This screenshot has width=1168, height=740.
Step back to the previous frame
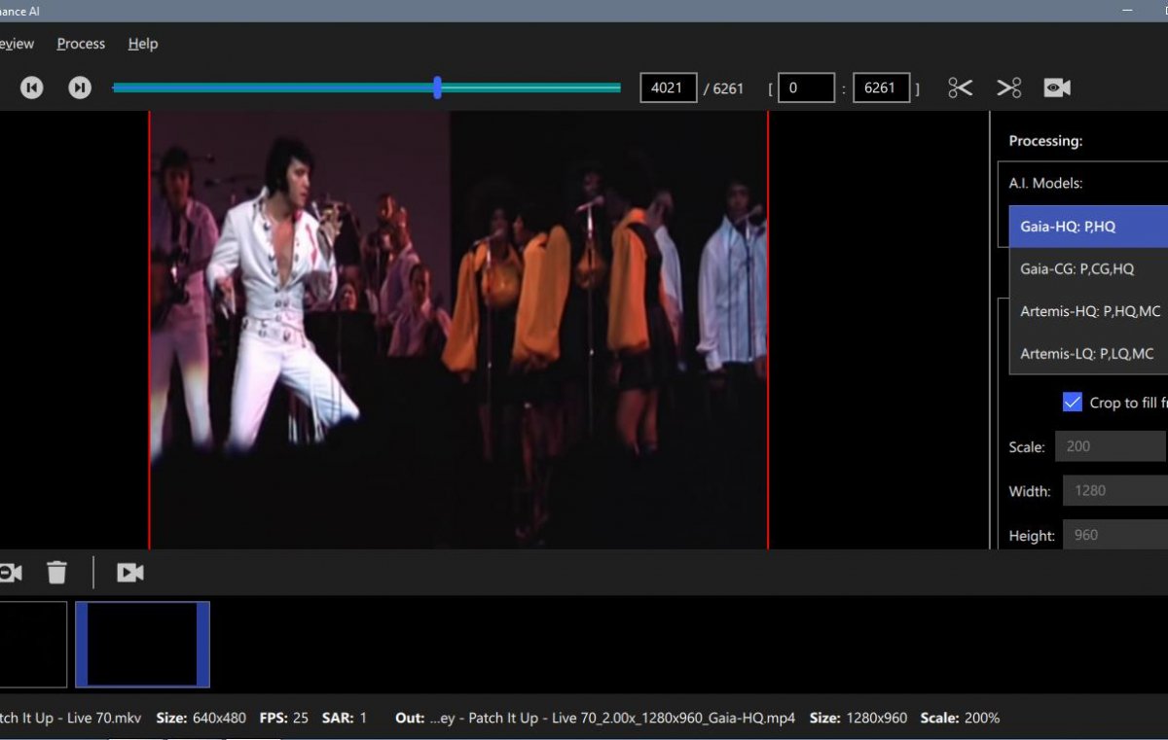(32, 88)
